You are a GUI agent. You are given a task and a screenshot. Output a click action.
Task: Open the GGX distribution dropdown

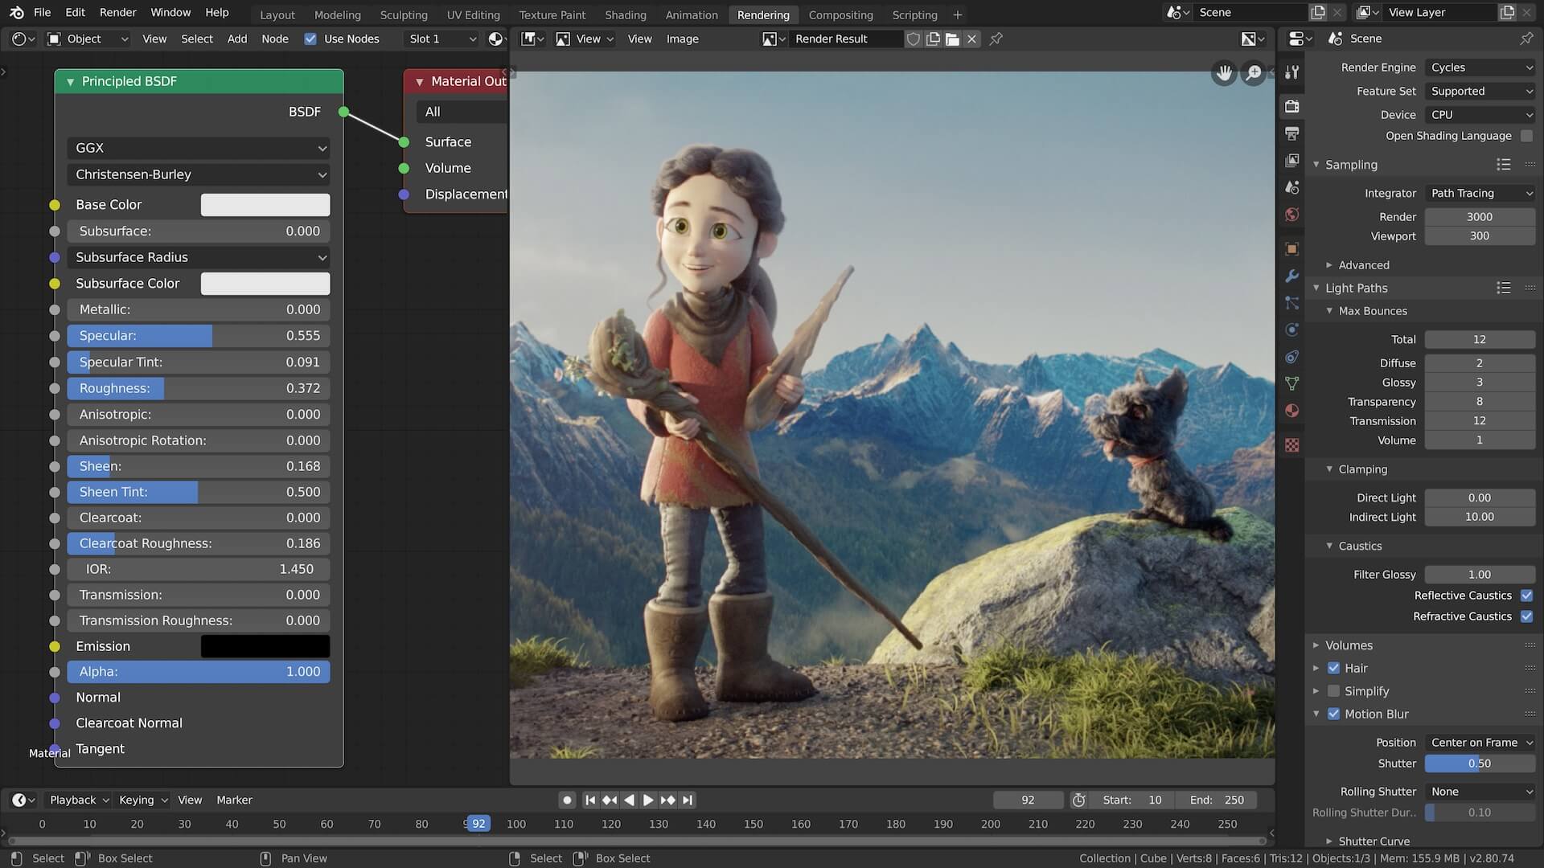(198, 148)
